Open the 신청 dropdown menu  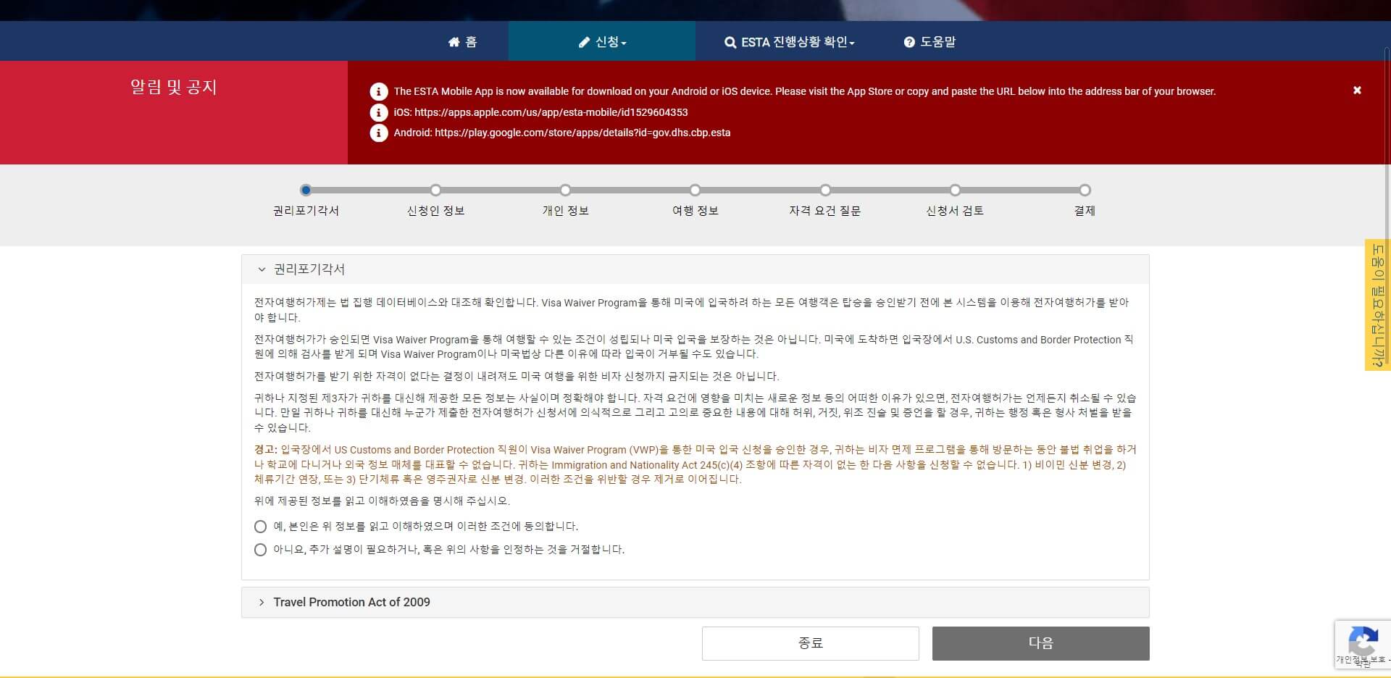point(601,41)
